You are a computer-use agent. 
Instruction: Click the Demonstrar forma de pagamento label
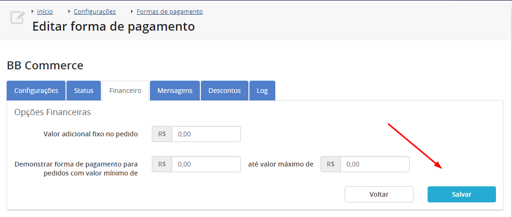(76, 168)
